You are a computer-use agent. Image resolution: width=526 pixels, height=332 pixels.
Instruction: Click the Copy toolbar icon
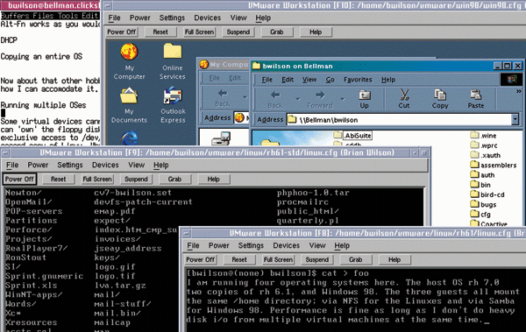click(x=440, y=99)
